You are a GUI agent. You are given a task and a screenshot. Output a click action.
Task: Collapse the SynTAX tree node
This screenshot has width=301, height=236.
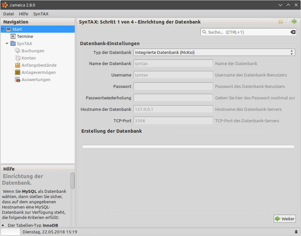point(7,43)
